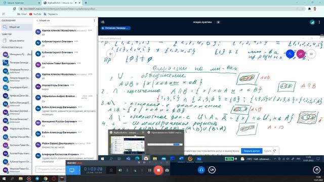
Task: Toggle BigBlueButton screen sharing button
Action: click(212, 170)
